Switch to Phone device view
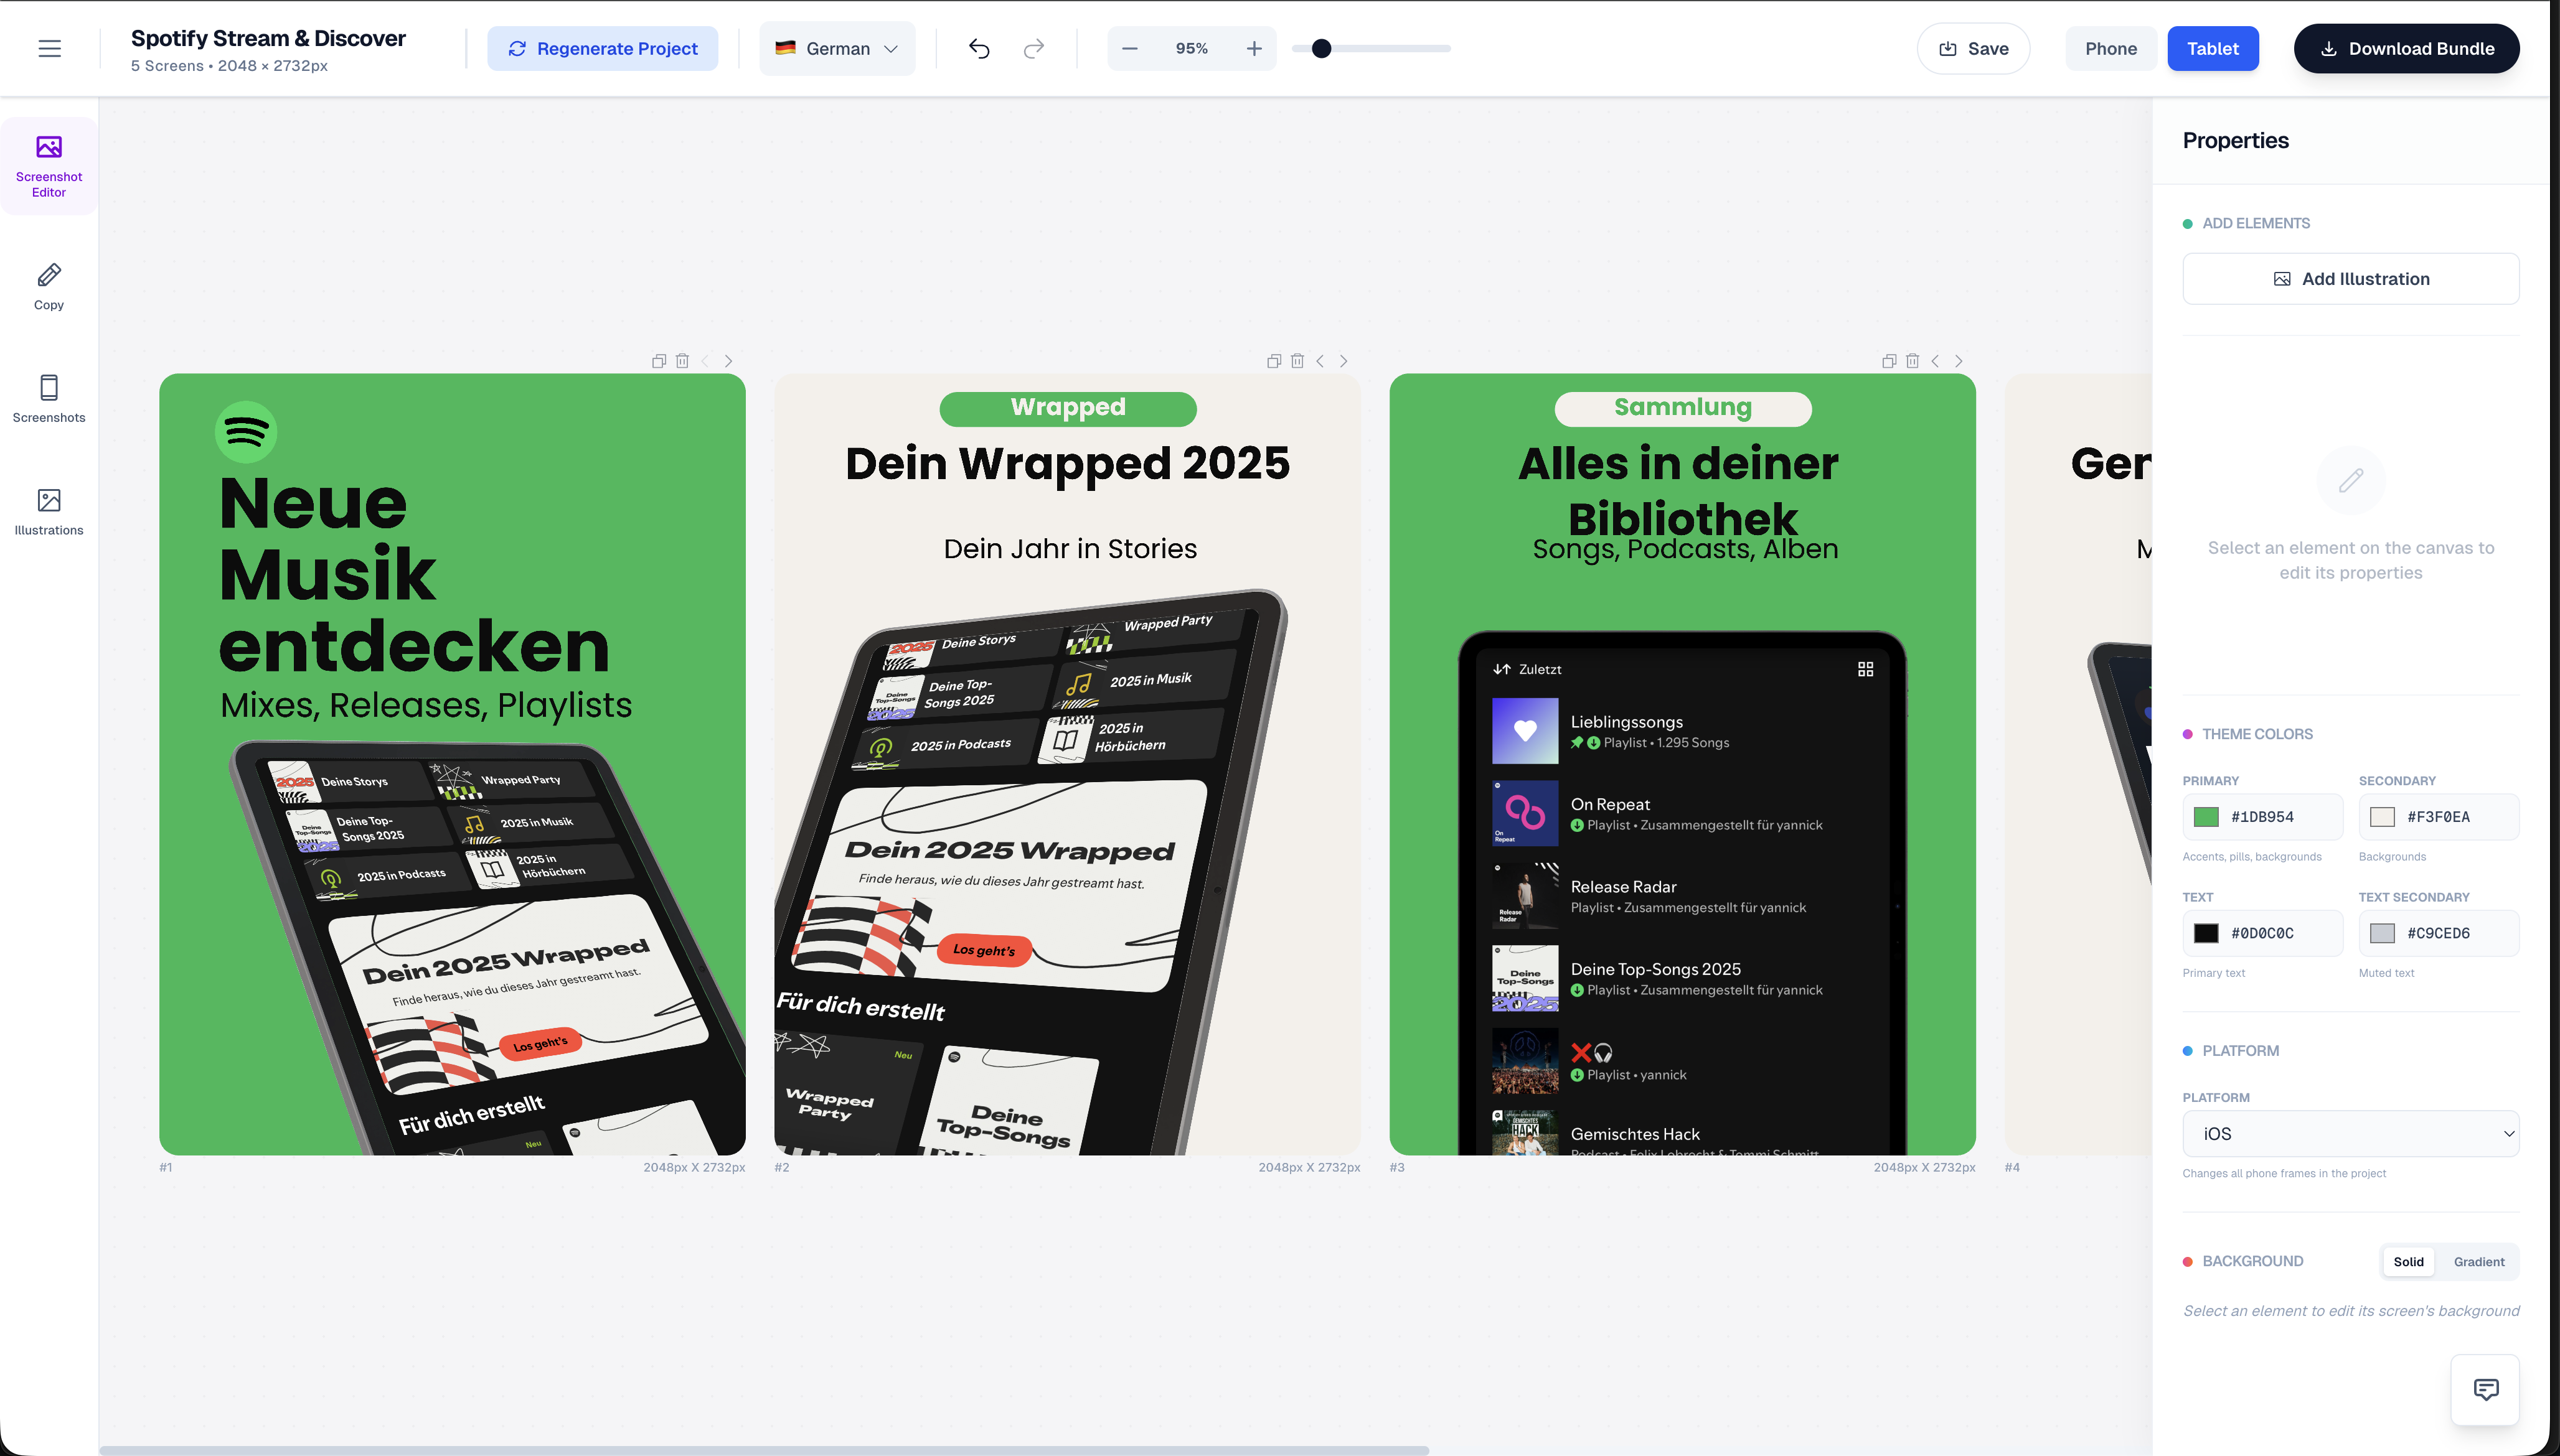 (x=2111, y=48)
